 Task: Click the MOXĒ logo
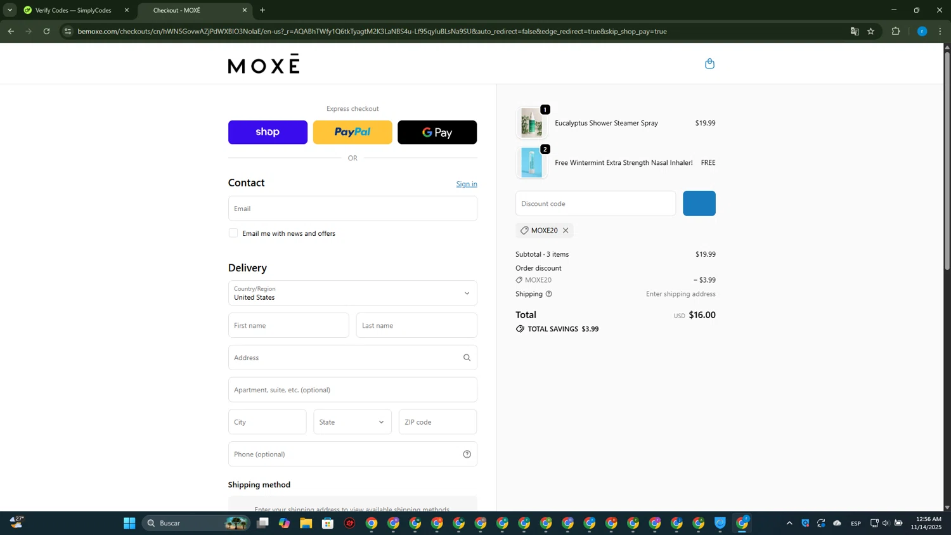[x=264, y=63]
